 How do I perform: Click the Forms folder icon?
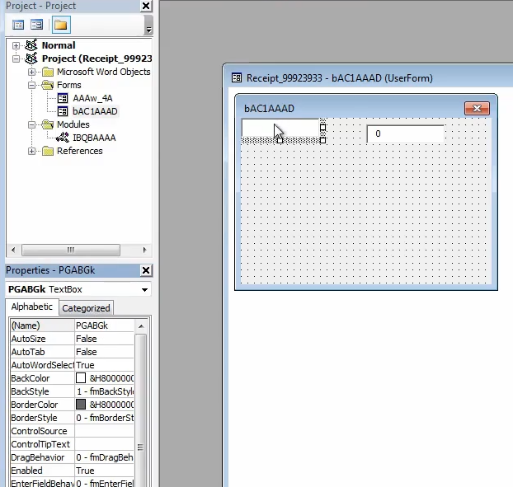pyautogui.click(x=48, y=85)
